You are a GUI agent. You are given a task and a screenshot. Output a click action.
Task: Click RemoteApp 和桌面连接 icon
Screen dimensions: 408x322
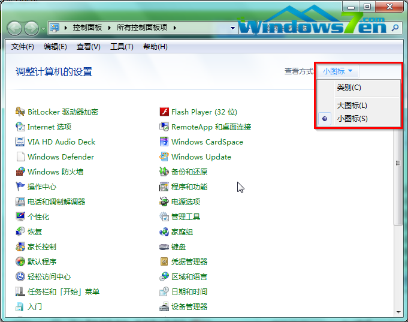click(x=164, y=127)
